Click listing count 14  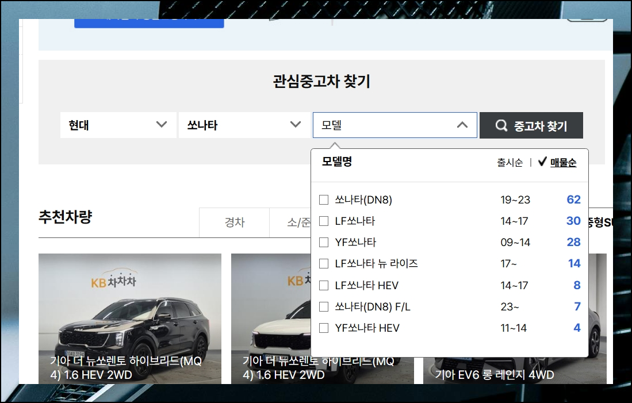pos(574,263)
